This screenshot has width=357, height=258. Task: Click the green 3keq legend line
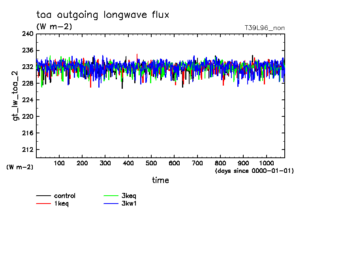tap(111, 196)
